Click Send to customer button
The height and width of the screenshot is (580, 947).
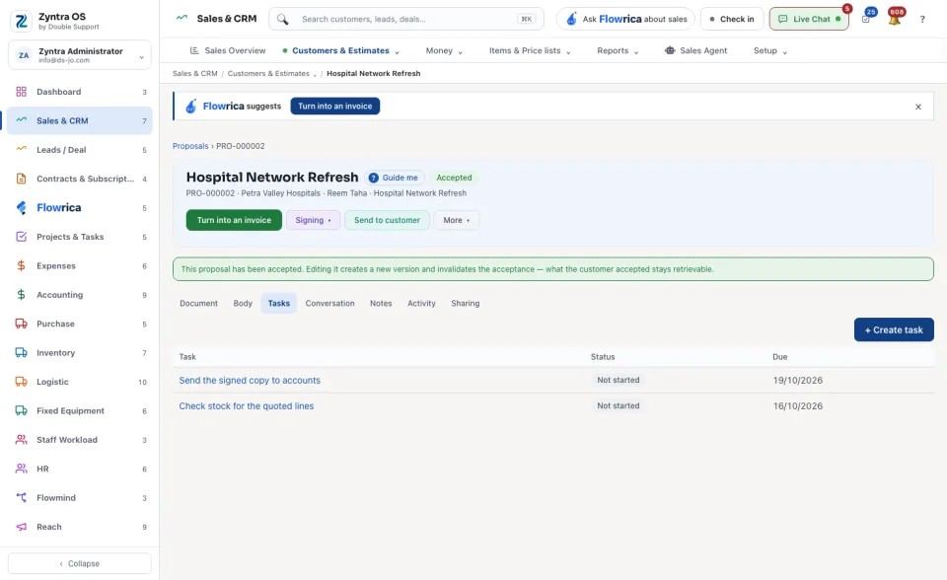pos(387,220)
